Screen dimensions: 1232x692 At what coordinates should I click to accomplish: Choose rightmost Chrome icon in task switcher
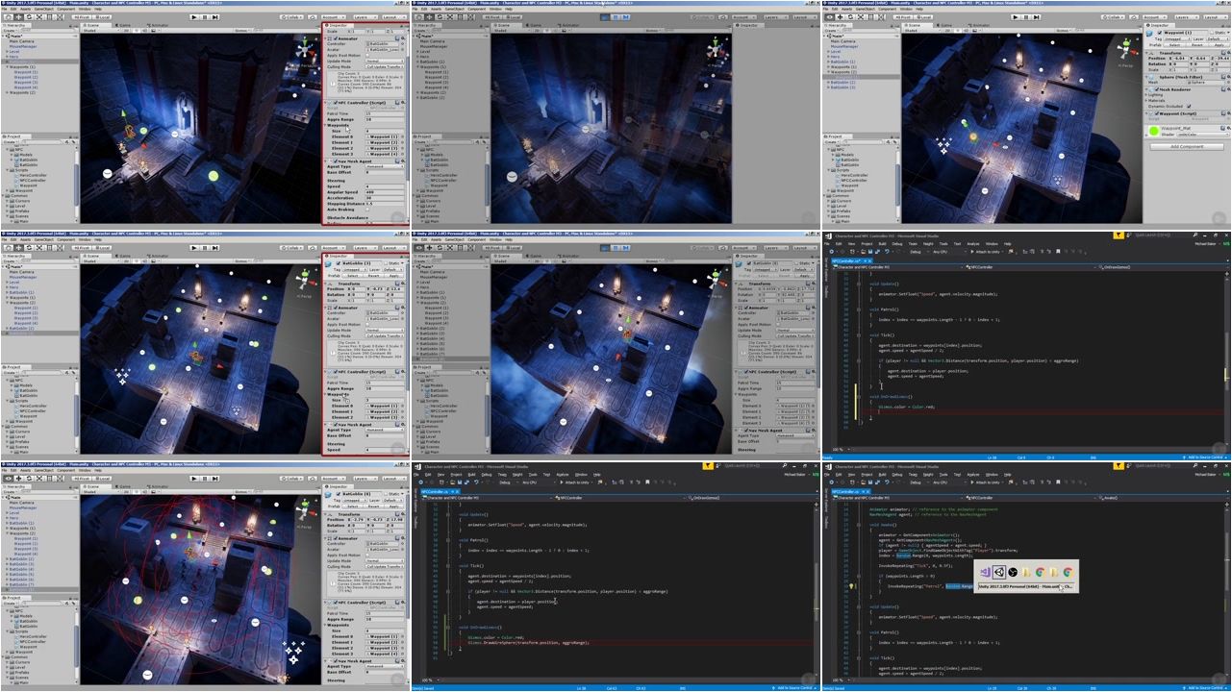[1068, 572]
